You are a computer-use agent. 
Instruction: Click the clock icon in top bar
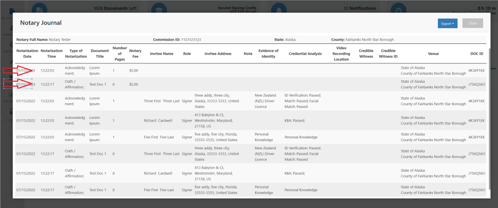397,10
